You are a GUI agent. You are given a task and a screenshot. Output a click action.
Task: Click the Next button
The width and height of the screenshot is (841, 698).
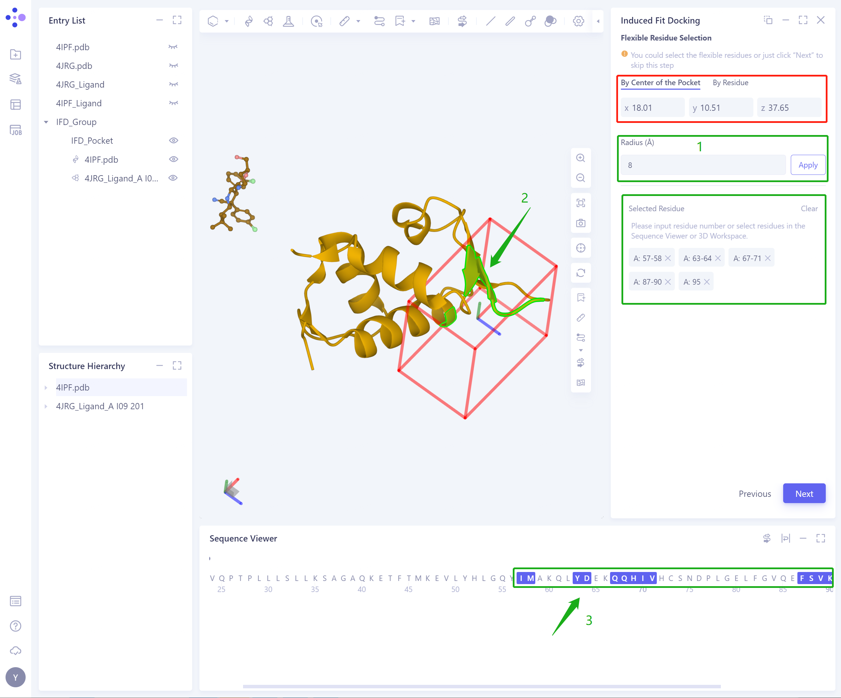point(804,493)
